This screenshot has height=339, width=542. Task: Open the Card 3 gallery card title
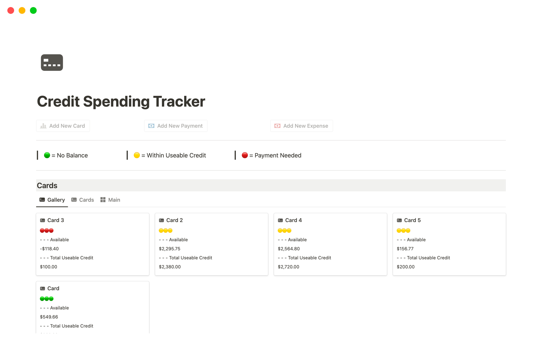pyautogui.click(x=56, y=220)
